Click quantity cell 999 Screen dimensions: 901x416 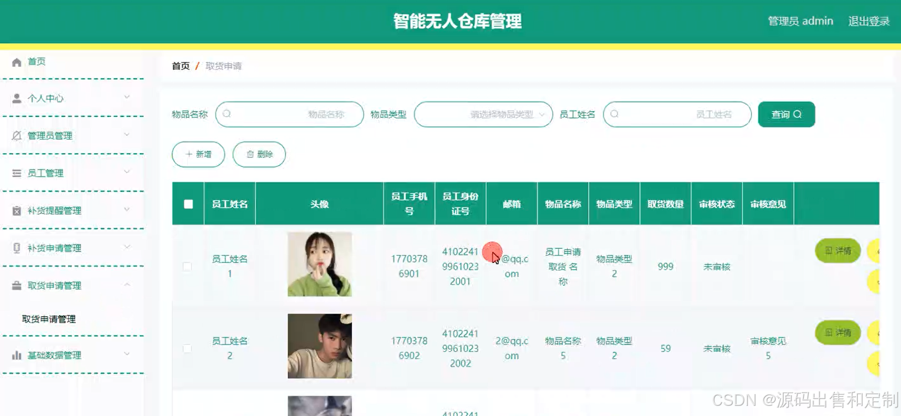pos(665,266)
